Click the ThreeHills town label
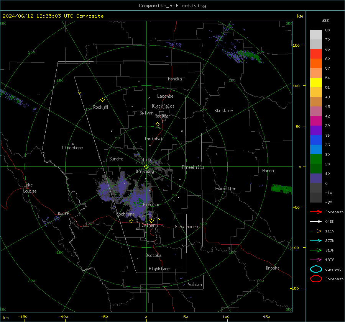Screen dimensions: 345x322 [193, 167]
